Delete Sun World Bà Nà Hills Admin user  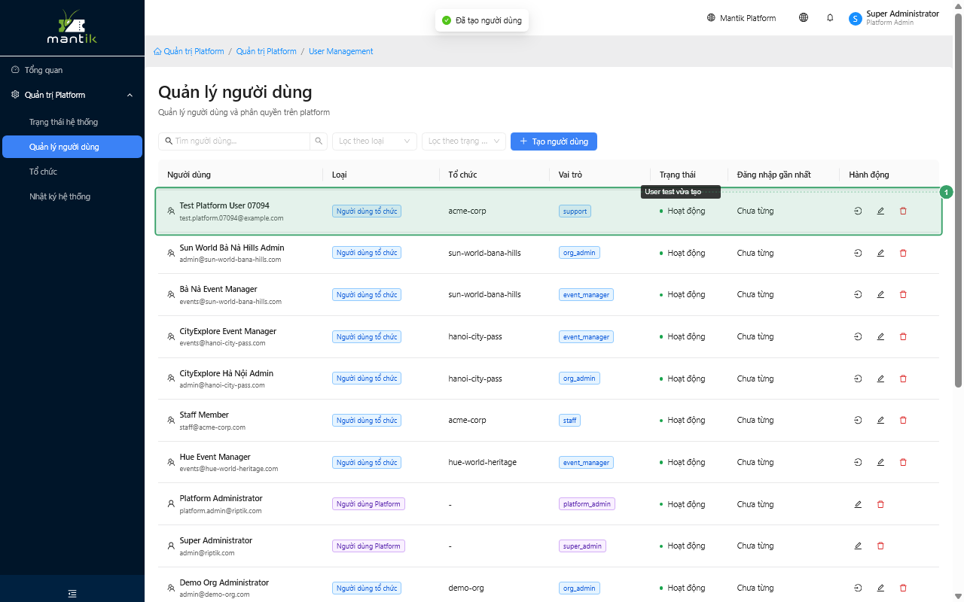pyautogui.click(x=903, y=253)
